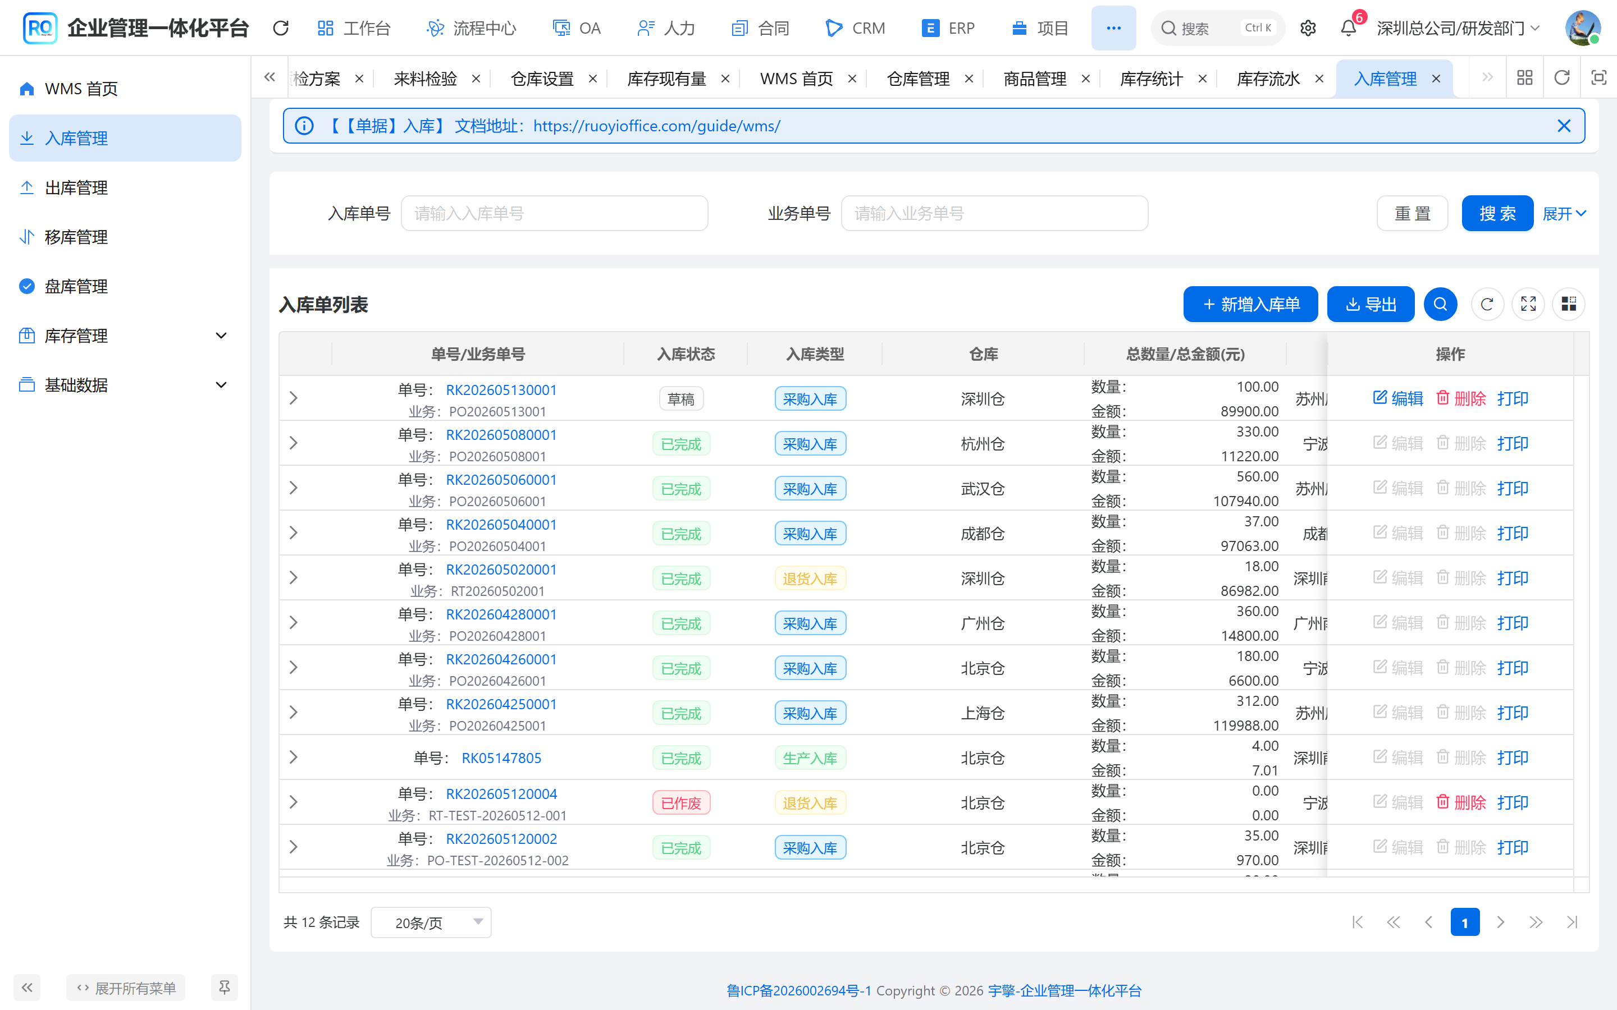
Task: Open 移库管理 in the sidebar
Action: 125,237
